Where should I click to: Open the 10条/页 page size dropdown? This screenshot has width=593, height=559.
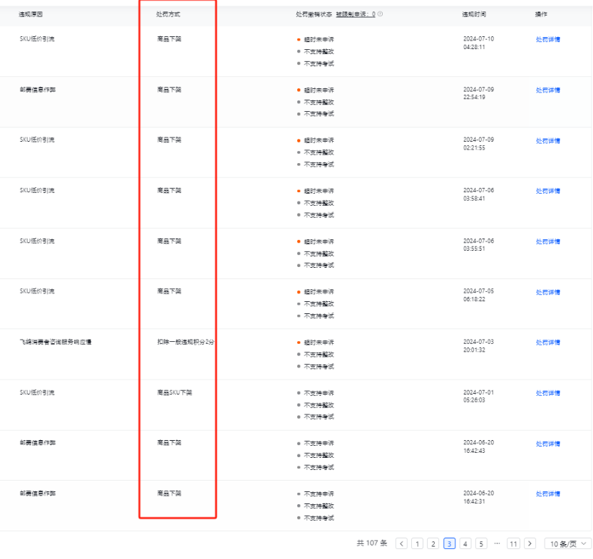tap(567, 543)
